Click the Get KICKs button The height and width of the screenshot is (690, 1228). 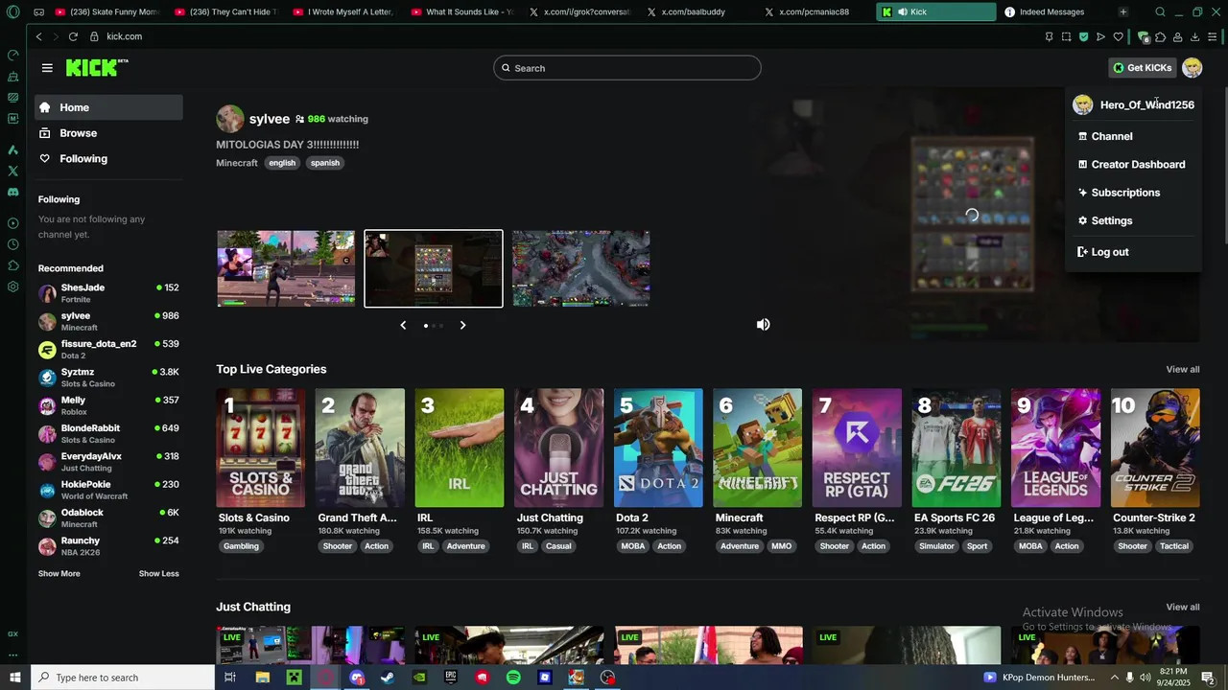1142,68
